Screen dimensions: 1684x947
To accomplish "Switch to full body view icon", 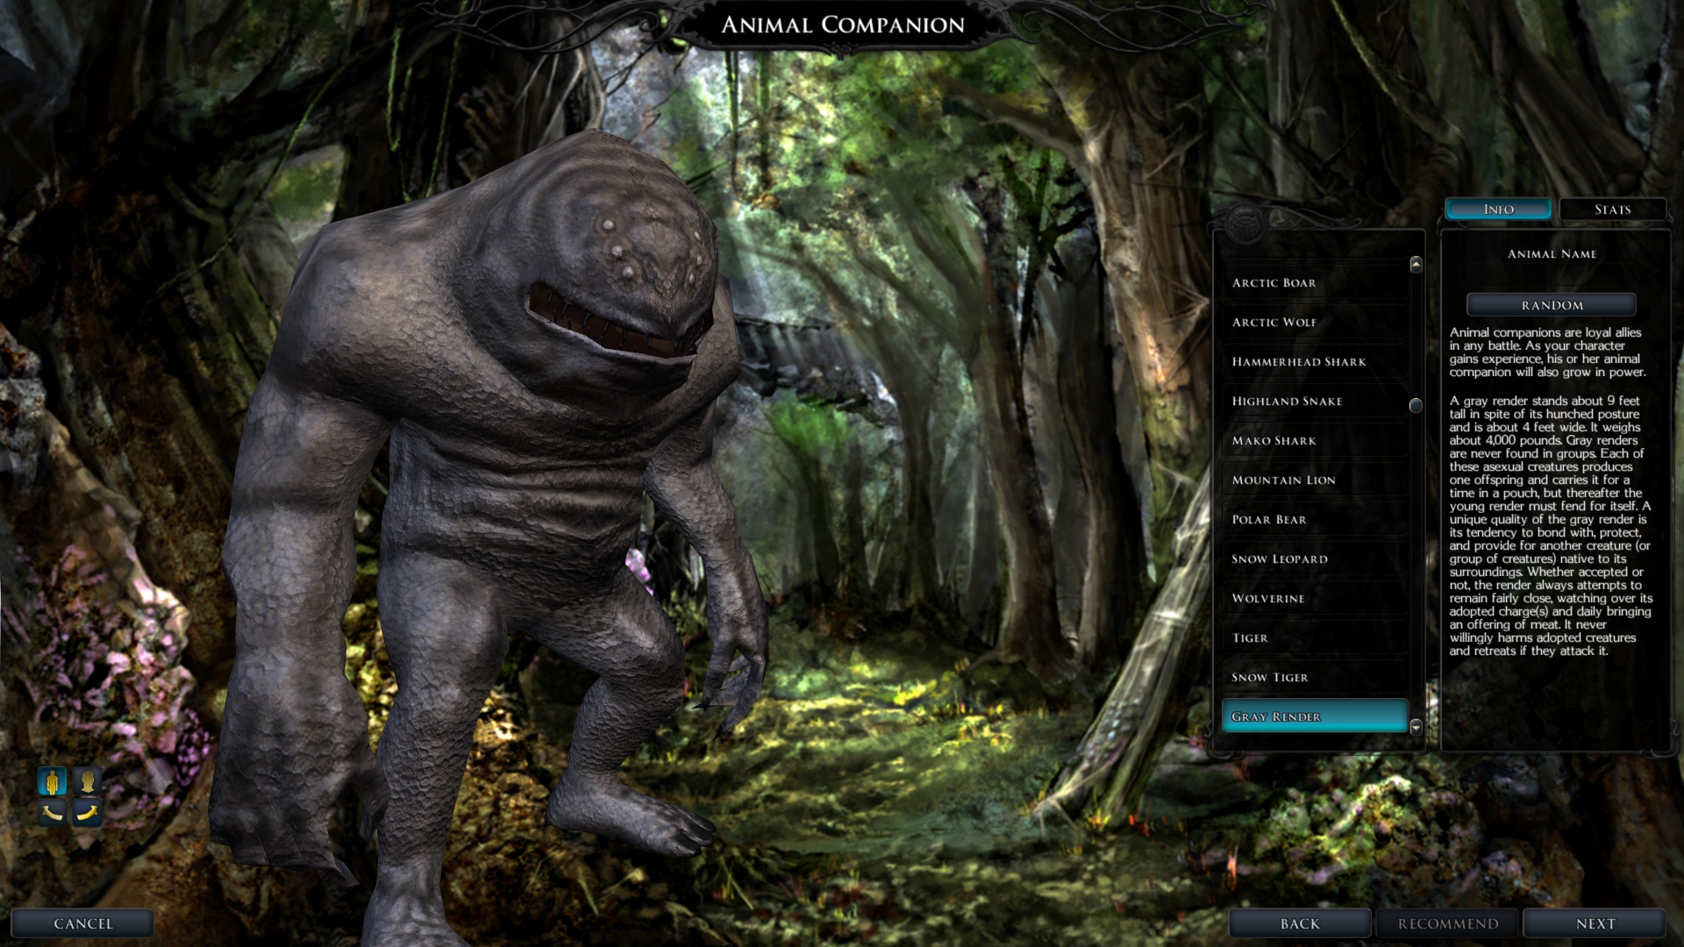I will coord(53,780).
